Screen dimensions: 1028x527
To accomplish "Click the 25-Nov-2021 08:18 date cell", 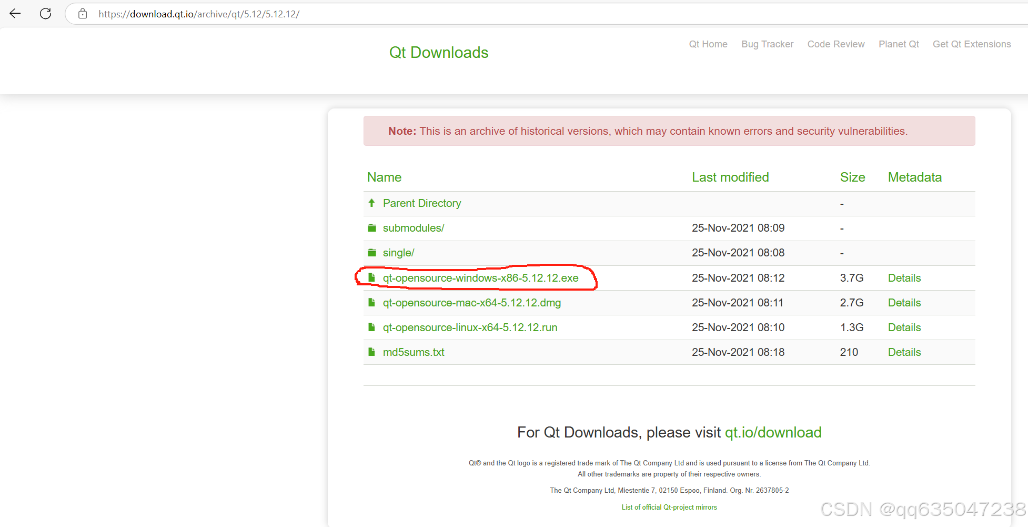I will pyautogui.click(x=738, y=352).
